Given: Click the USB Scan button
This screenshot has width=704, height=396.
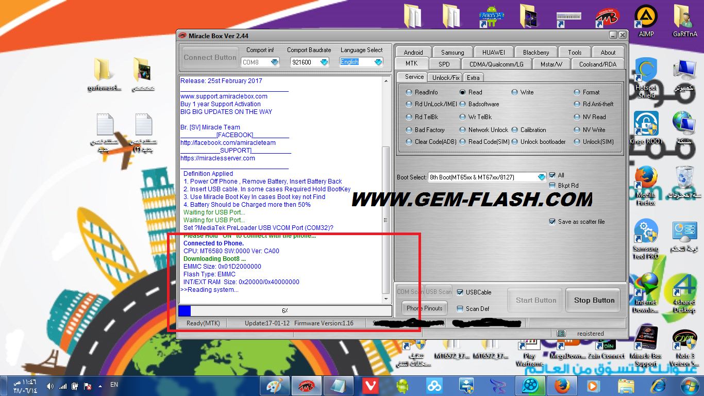Looking at the screenshot, I should click(x=439, y=292).
